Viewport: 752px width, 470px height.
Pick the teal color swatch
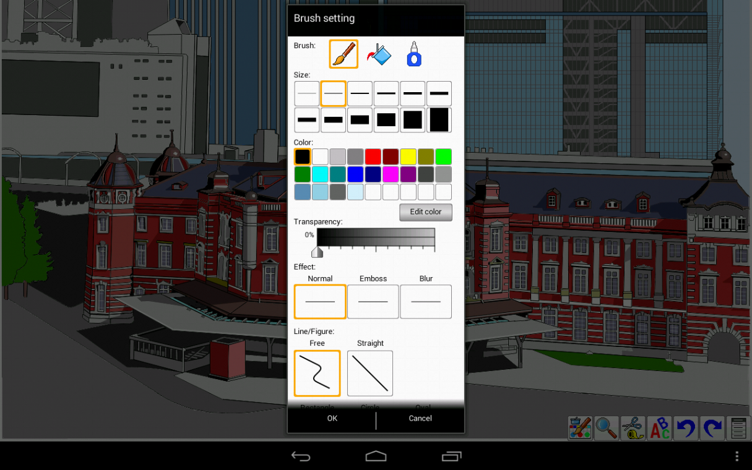click(x=338, y=174)
